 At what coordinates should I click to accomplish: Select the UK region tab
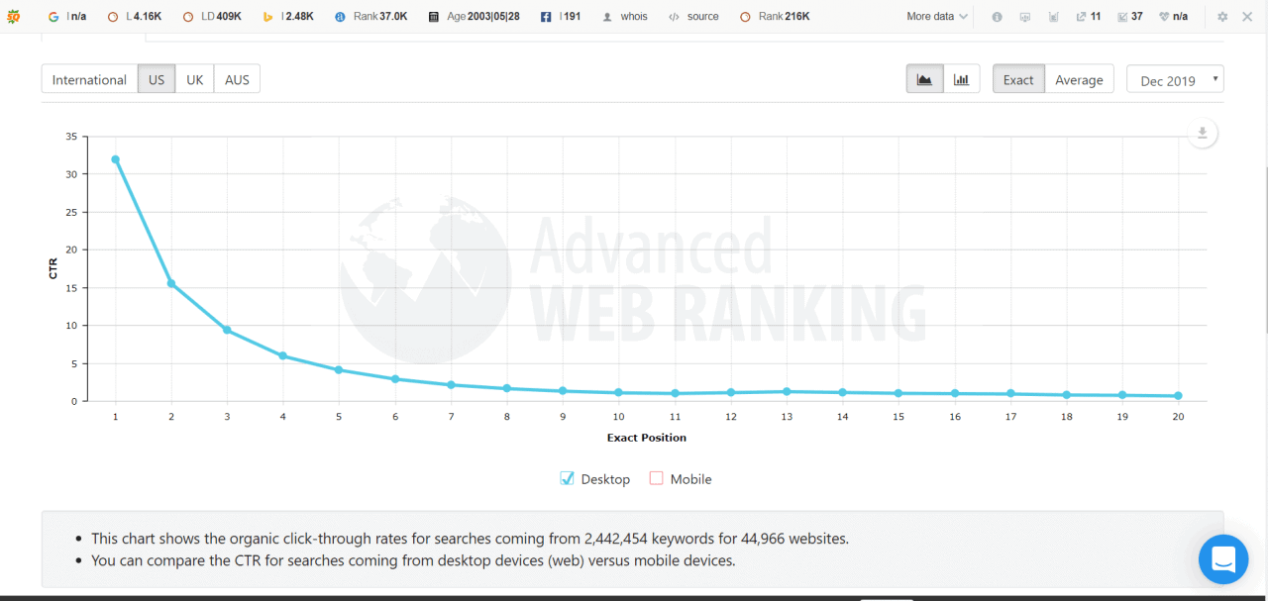tap(195, 79)
